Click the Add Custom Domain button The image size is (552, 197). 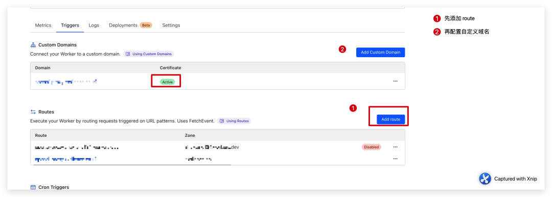[381, 53]
